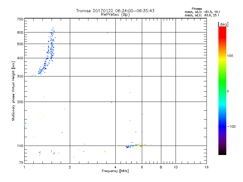Click the "[deg]" color bar unit label
The image size is (243, 182).
tap(223, 24)
